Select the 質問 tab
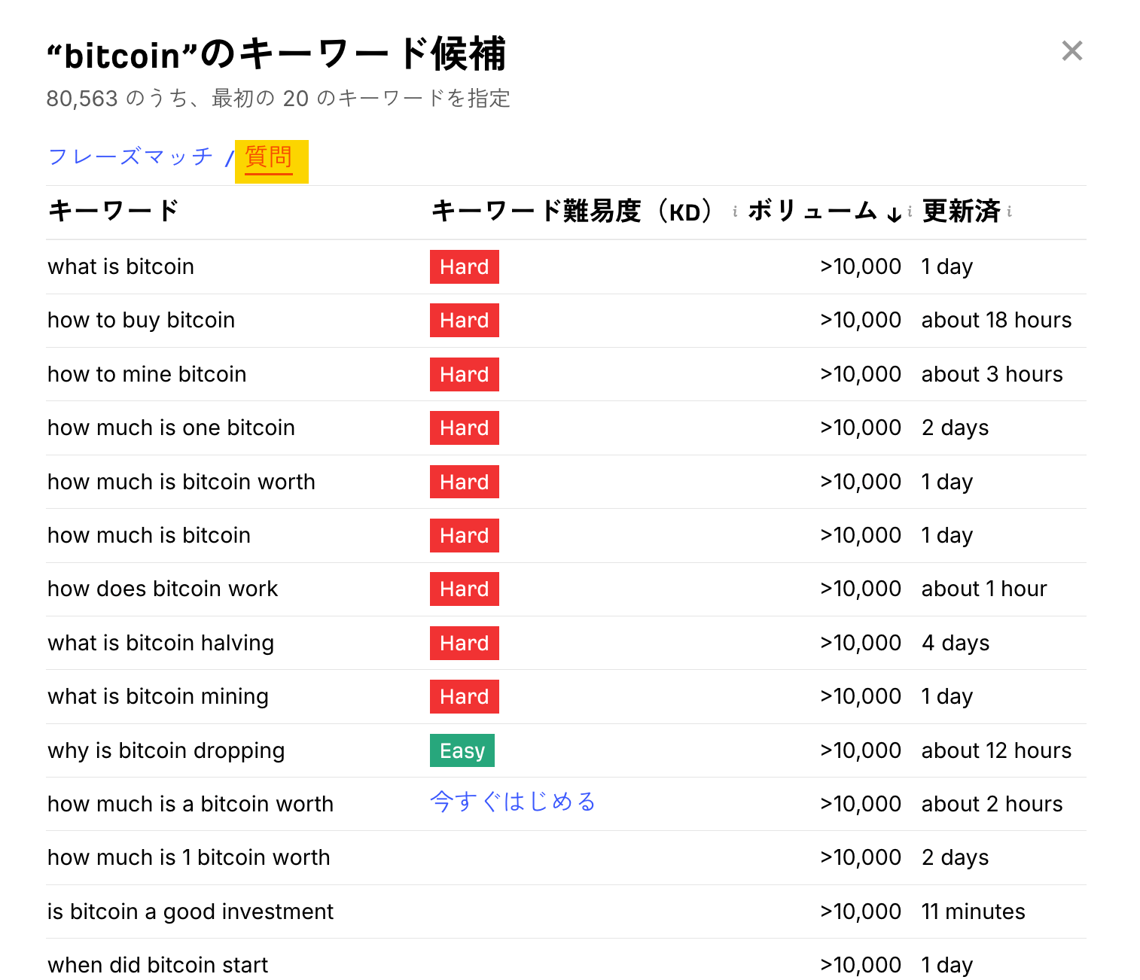The image size is (1140, 980). click(269, 157)
